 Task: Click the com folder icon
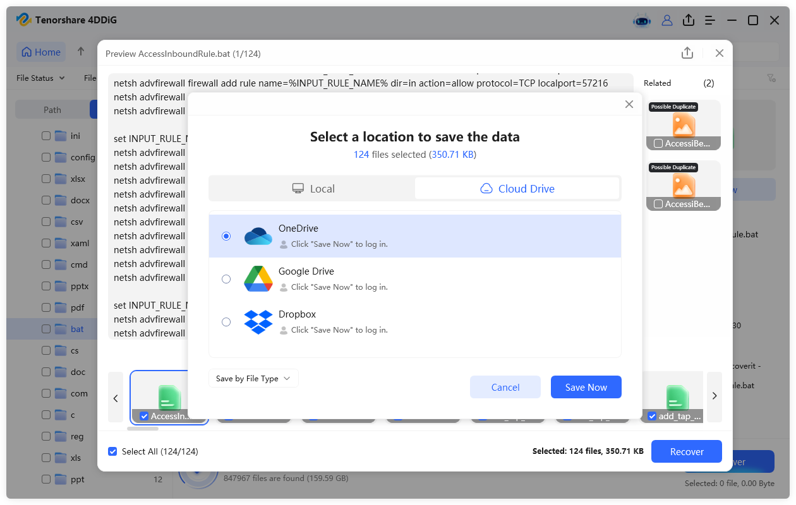tap(61, 393)
